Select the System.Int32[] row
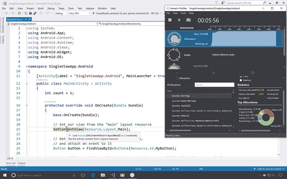 pos(199,106)
